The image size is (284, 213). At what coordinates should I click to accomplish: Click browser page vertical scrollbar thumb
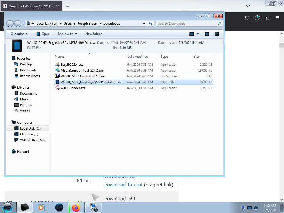[x=282, y=45]
